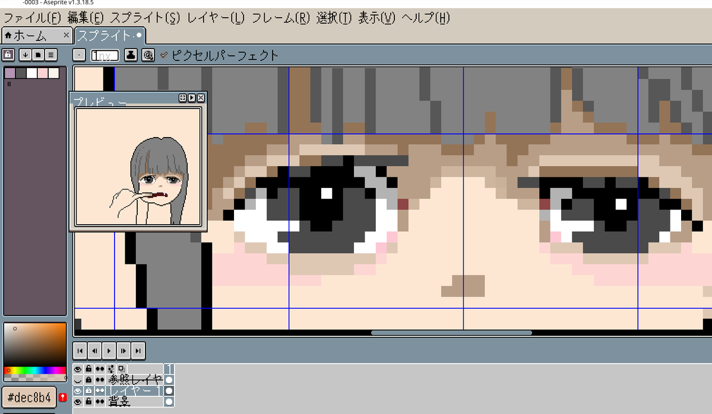The height and width of the screenshot is (414, 712).
Task: Go to the last frame
Action: click(x=138, y=351)
